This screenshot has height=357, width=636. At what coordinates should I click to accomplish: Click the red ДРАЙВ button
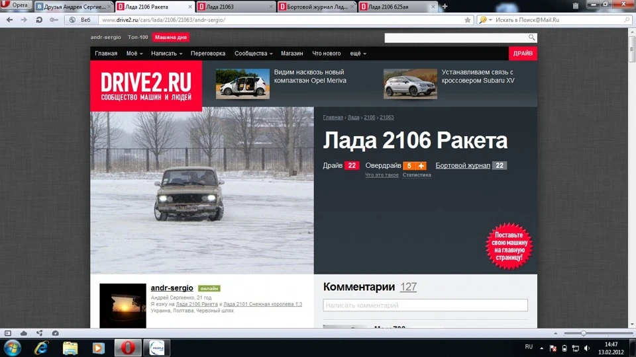(x=523, y=54)
